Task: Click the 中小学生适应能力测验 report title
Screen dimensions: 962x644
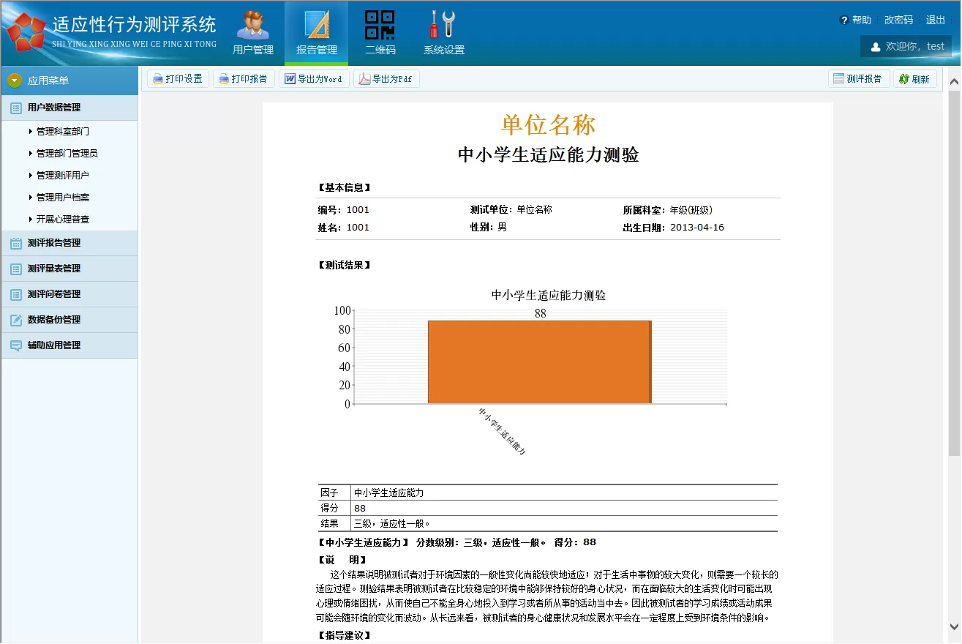Action: coord(548,155)
